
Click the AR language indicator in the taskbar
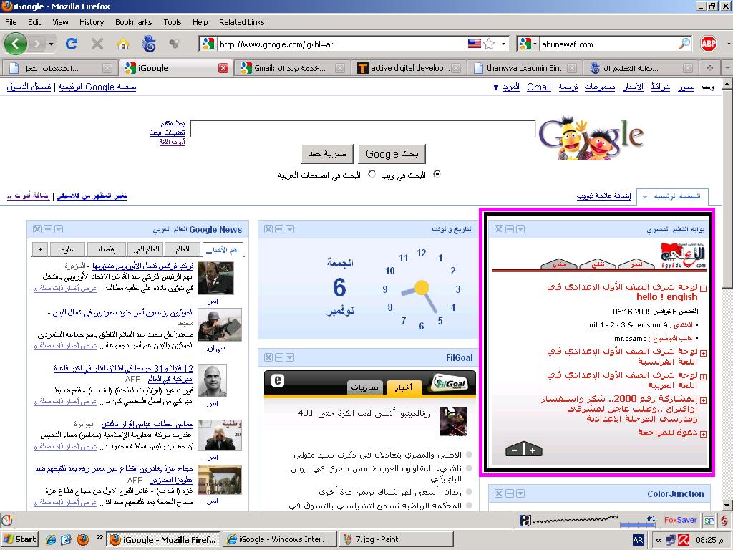tap(638, 540)
